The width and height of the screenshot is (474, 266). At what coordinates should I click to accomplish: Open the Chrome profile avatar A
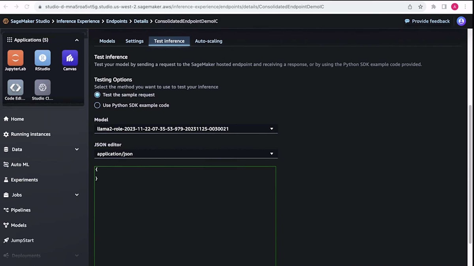tap(455, 7)
